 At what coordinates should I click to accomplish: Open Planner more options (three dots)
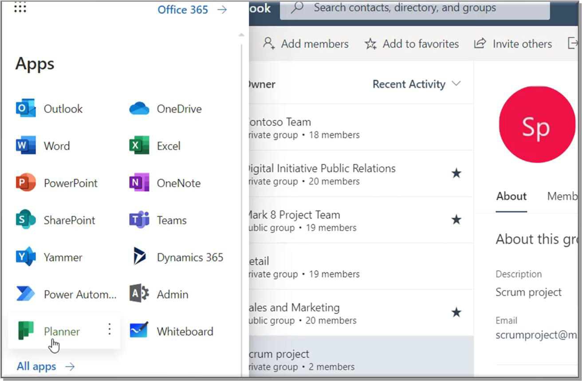click(109, 329)
